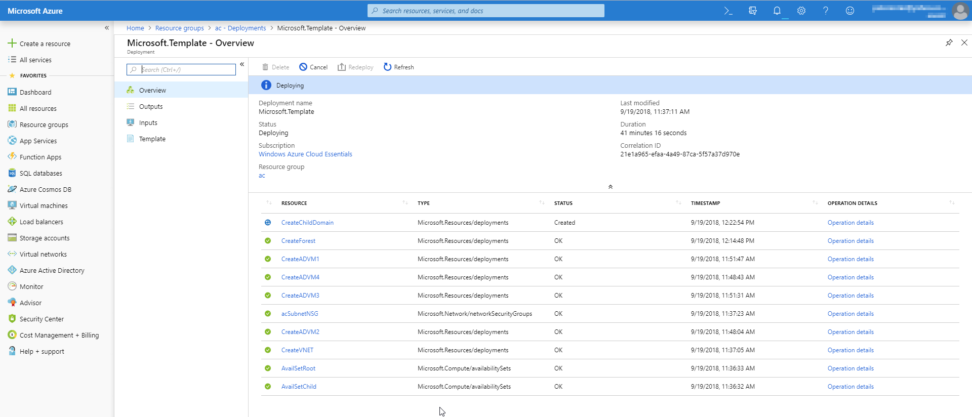Click the Redeploy toolbar button

[x=355, y=67]
